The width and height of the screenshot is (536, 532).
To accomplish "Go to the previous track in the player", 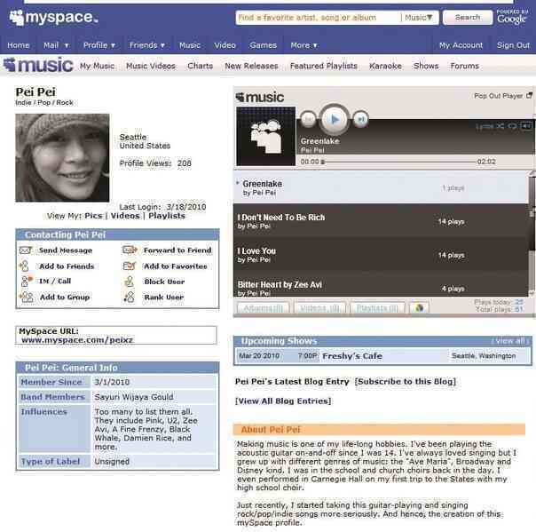I will [308, 119].
